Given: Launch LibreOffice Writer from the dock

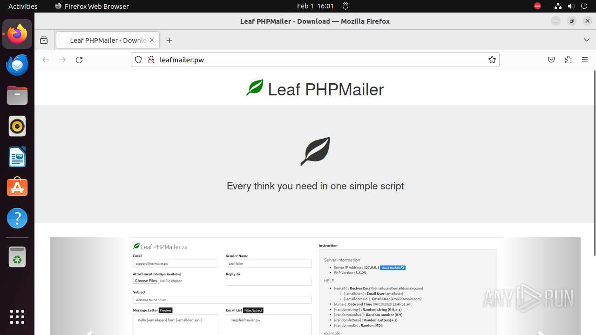Looking at the screenshot, I should 17,157.
